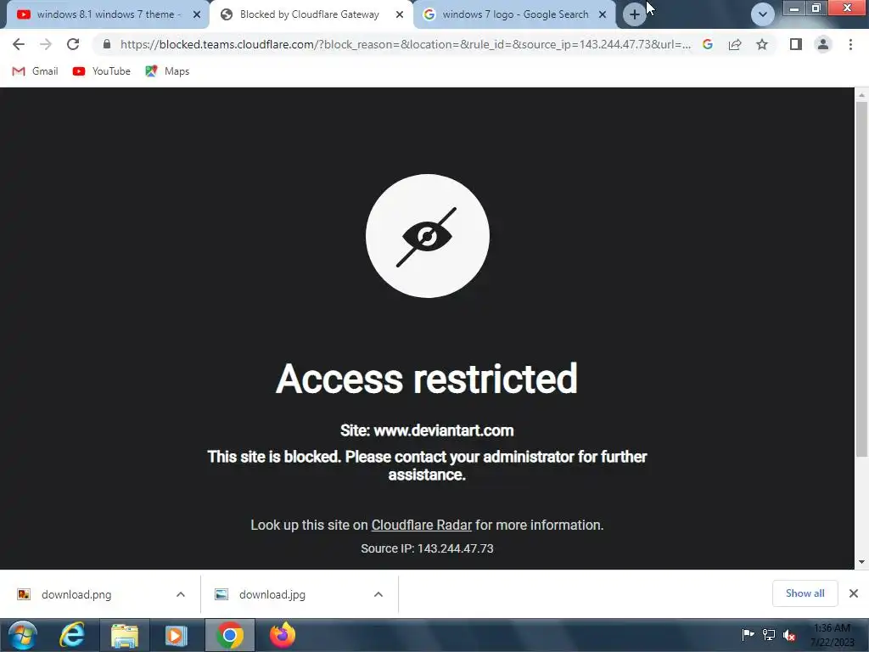Open the side panel icon
Image resolution: width=869 pixels, height=652 pixels.
tap(796, 44)
